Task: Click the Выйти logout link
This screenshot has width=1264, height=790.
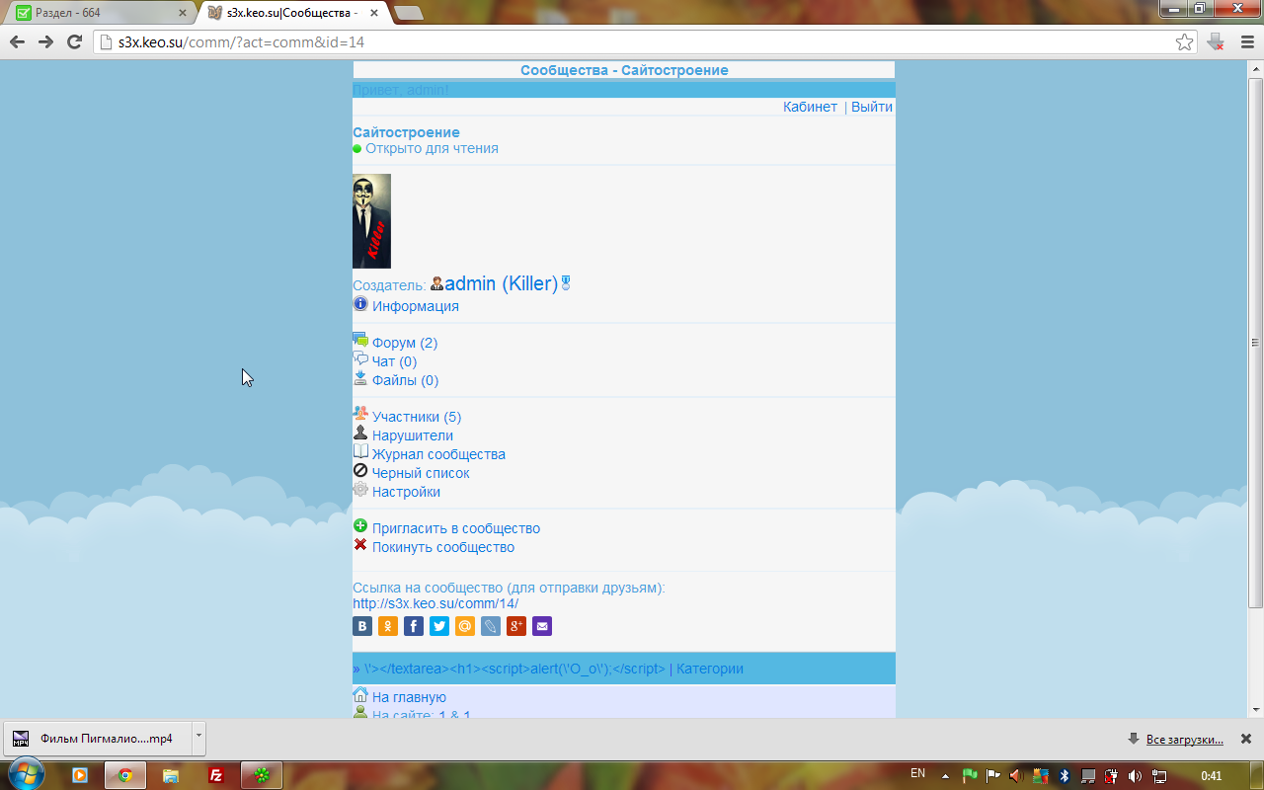Action: tap(872, 107)
